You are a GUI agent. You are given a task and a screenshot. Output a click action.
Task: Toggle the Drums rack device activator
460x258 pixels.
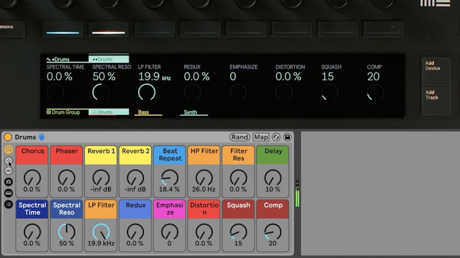coord(8,137)
